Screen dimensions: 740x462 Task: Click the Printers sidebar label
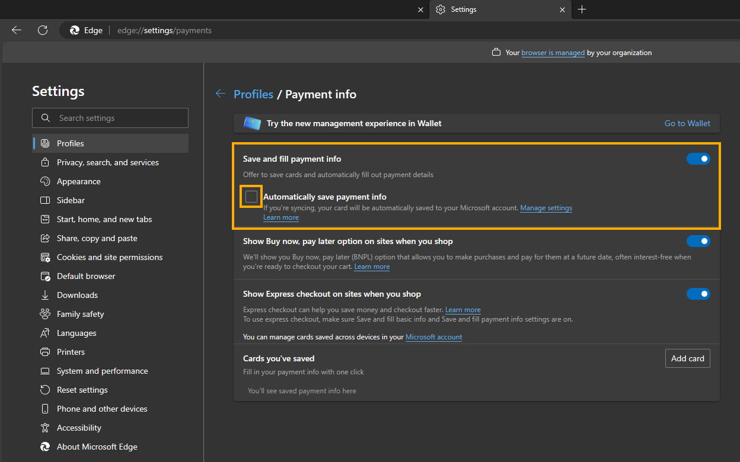[x=71, y=352]
